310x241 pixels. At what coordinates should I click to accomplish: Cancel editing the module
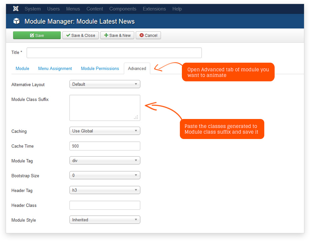point(148,35)
